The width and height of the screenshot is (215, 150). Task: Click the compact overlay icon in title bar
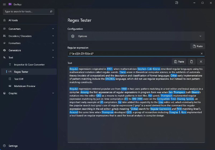pos(176,3)
